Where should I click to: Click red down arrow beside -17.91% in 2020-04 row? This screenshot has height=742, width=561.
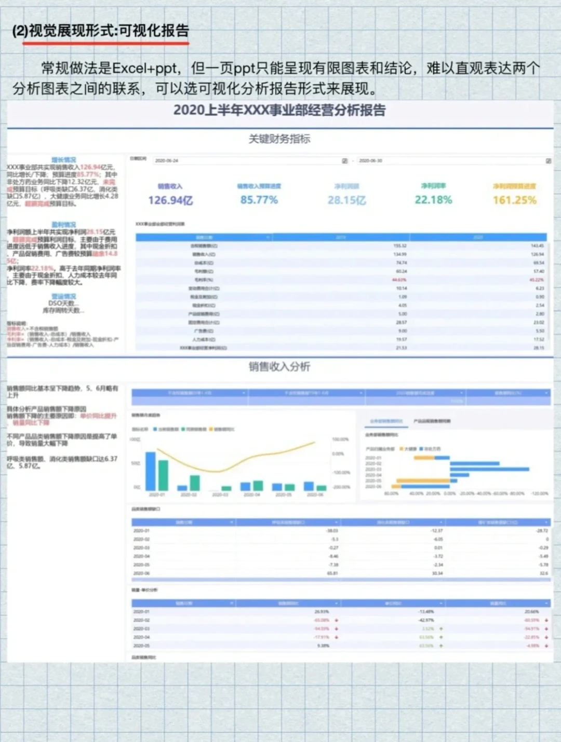point(337,637)
